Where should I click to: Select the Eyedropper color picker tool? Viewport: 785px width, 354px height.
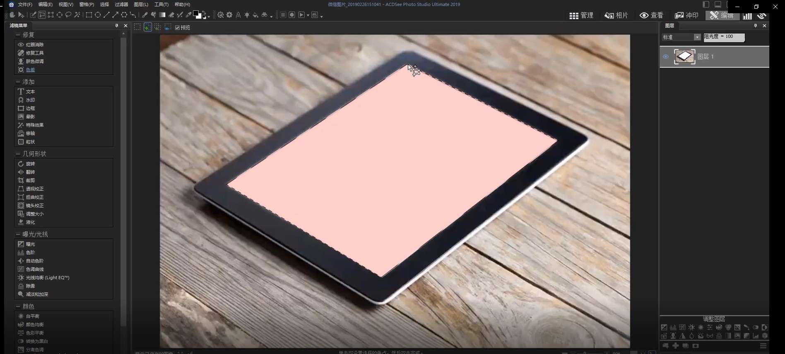click(x=188, y=15)
